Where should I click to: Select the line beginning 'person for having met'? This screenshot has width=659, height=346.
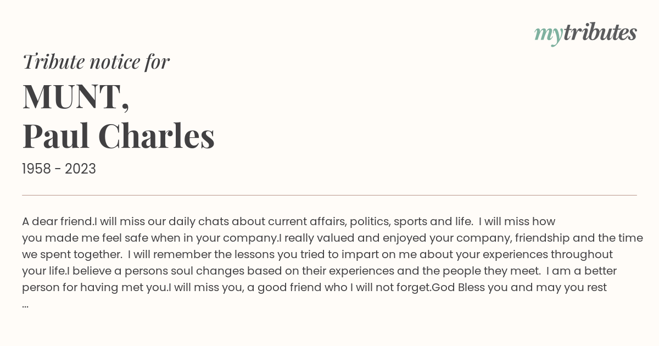pos(314,288)
